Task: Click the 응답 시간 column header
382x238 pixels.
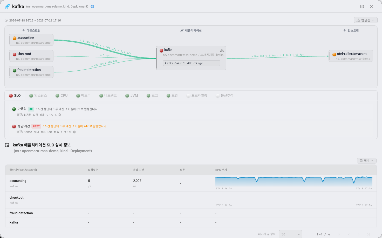Action: click(139, 170)
